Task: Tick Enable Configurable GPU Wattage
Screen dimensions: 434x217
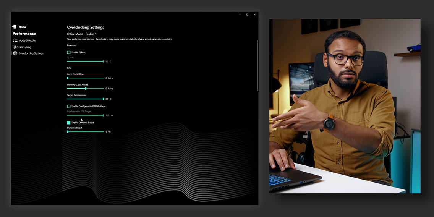Action: [x=69, y=106]
